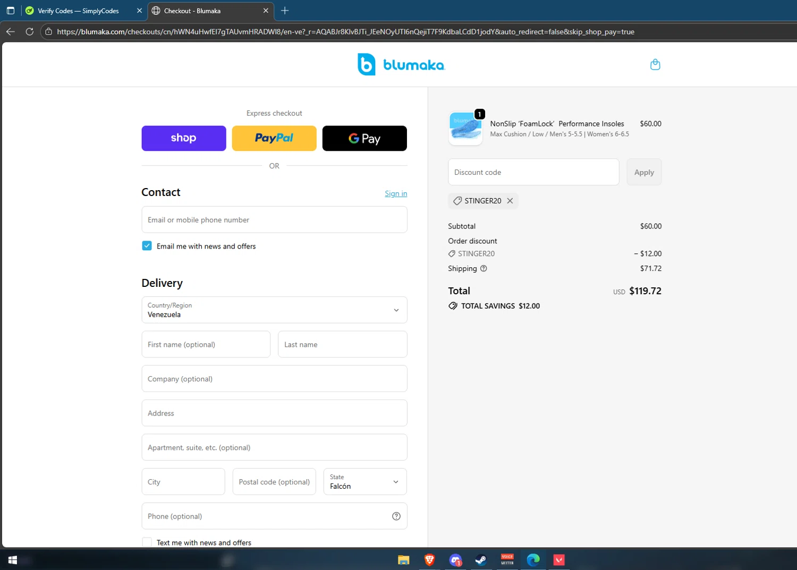Open the State dropdown showing Falcón
Screen dimensions: 797x570
click(365, 482)
